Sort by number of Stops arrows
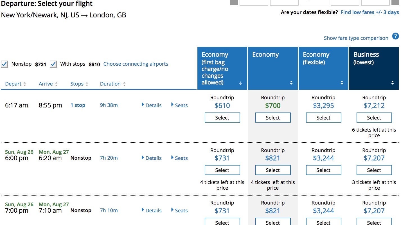Viewport: 401px width, 225px height. tap(87, 84)
